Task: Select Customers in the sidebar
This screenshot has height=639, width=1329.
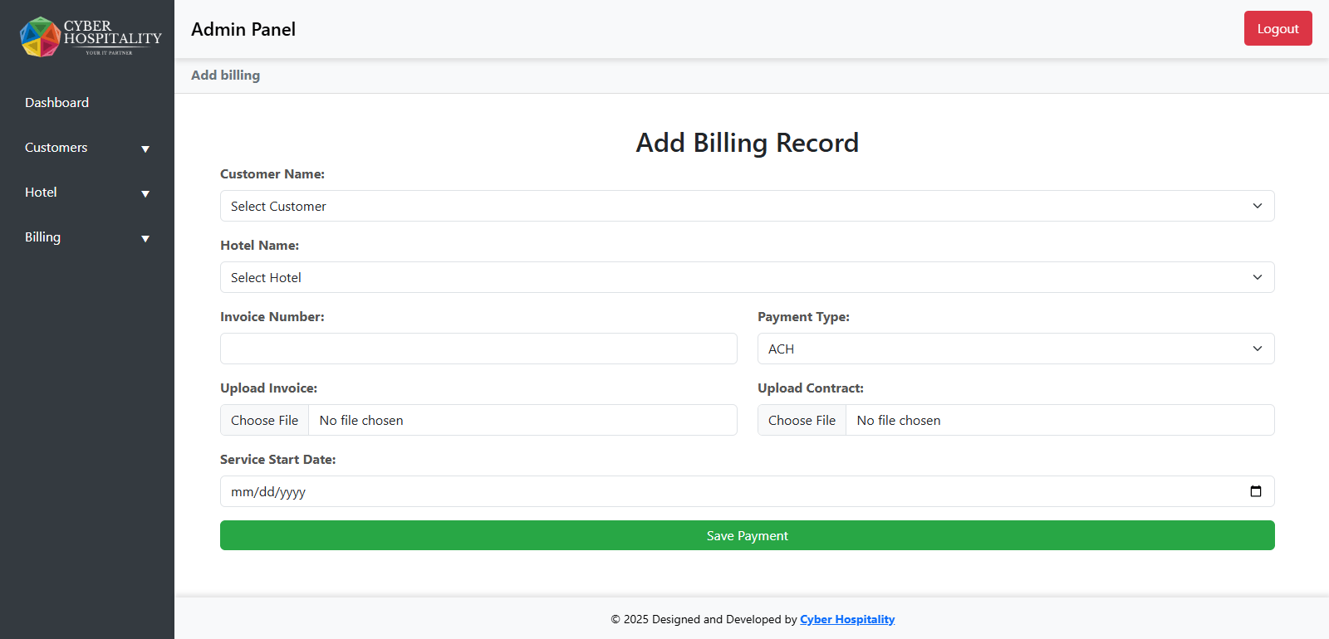Action: pyautogui.click(x=56, y=148)
